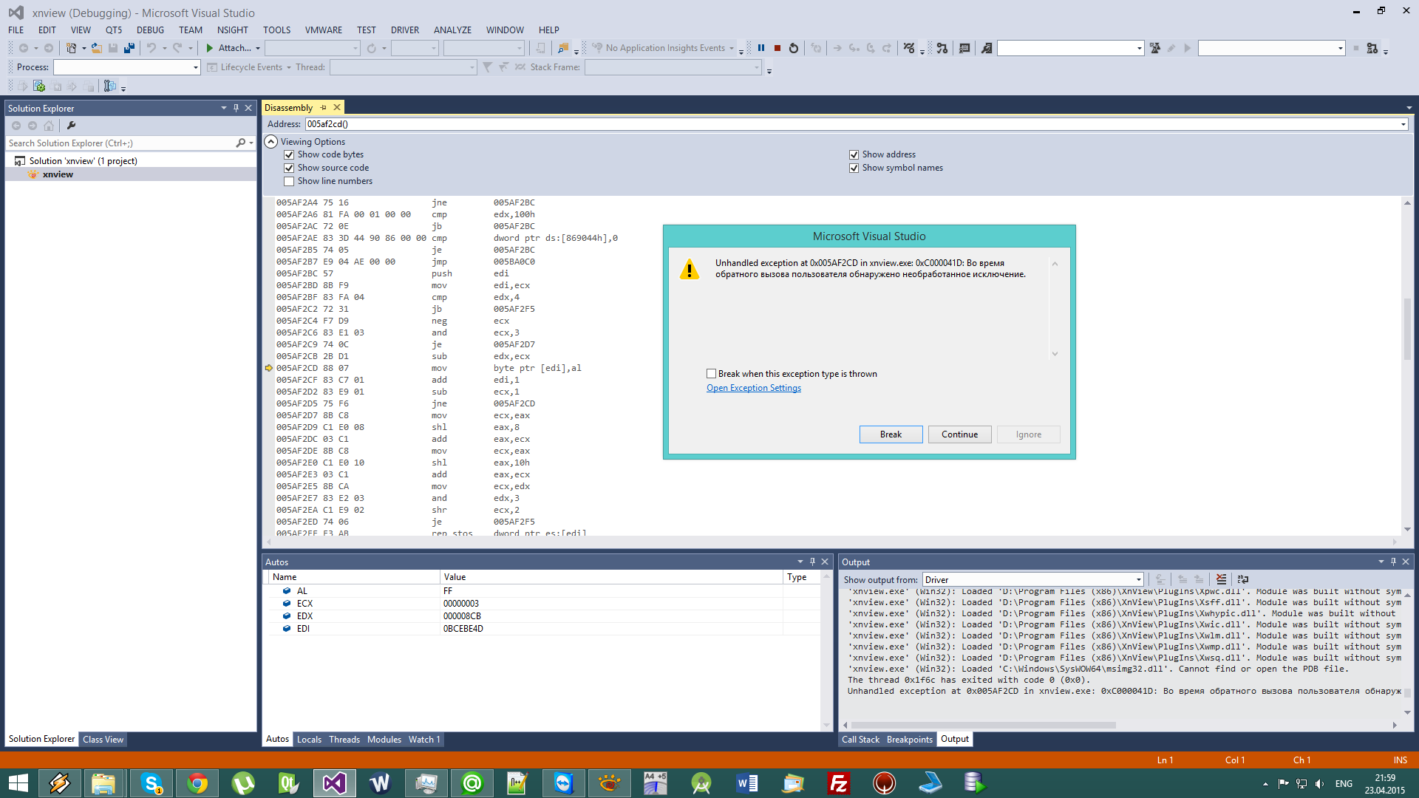
Task: Open Solution Explorer properties wrench icon
Action: coord(71,126)
